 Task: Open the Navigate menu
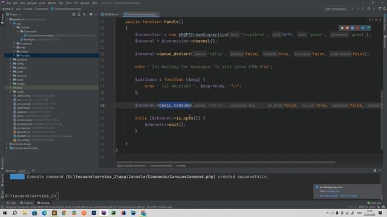tap(32, 3)
